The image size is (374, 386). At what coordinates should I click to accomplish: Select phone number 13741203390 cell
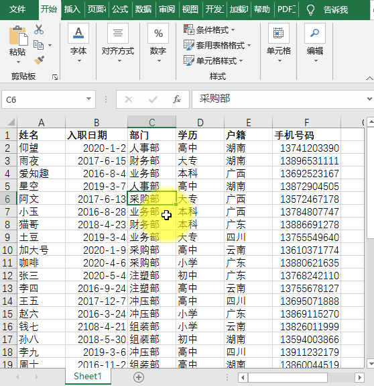tap(306, 148)
